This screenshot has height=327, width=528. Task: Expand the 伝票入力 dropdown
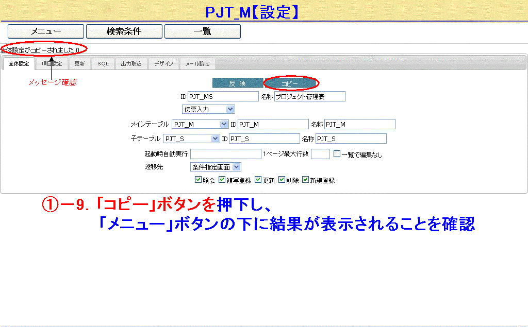pyautogui.click(x=208, y=109)
